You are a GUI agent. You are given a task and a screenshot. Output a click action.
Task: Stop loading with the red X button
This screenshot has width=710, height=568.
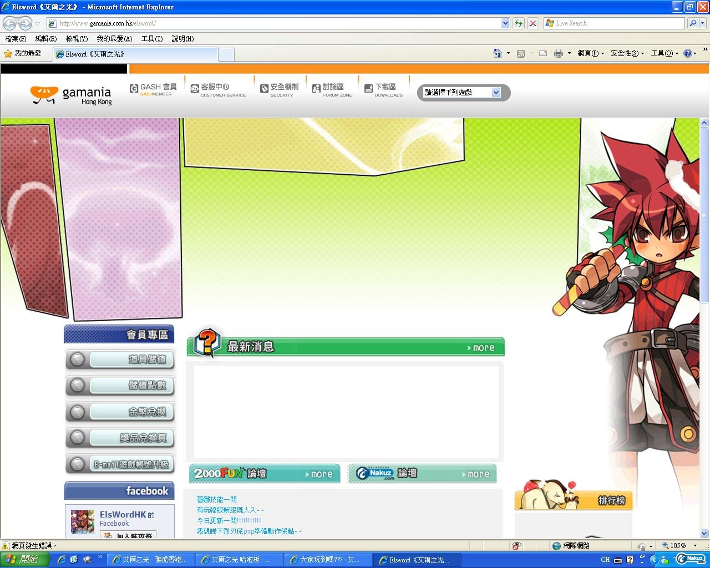(x=533, y=23)
